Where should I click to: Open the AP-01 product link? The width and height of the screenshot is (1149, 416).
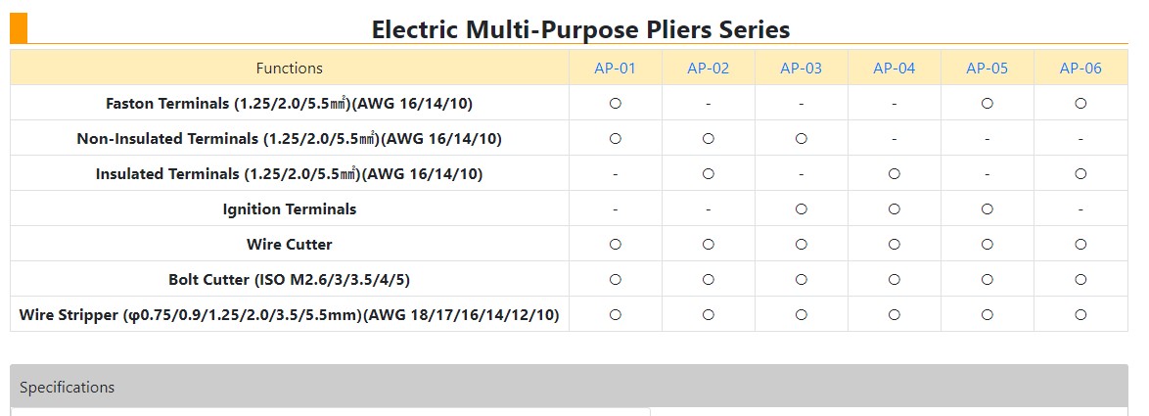pos(615,69)
